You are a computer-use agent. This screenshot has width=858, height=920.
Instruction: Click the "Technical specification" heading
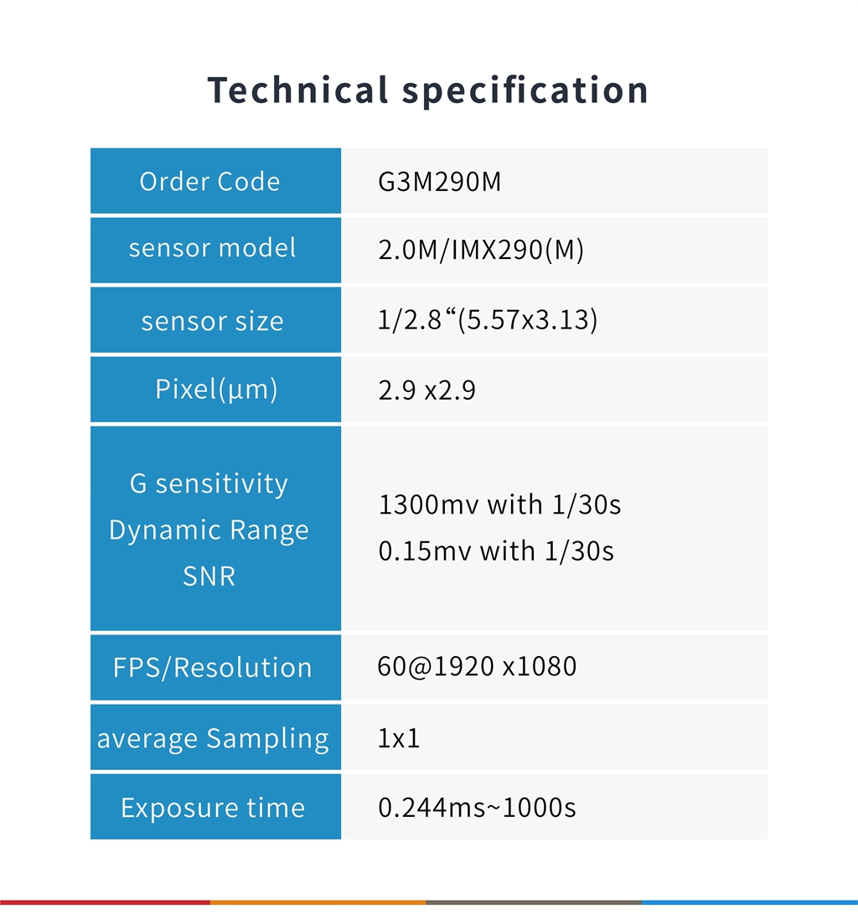click(427, 90)
